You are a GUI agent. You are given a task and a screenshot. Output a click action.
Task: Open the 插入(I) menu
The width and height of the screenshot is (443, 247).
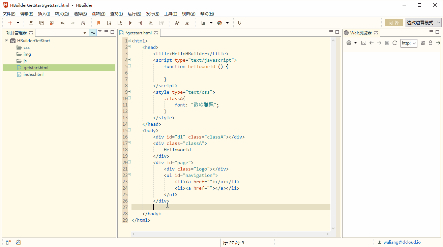tap(44, 14)
